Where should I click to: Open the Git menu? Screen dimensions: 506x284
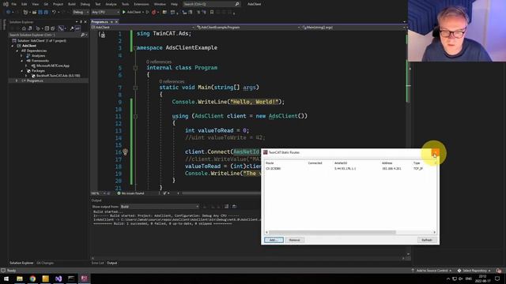click(46, 4)
